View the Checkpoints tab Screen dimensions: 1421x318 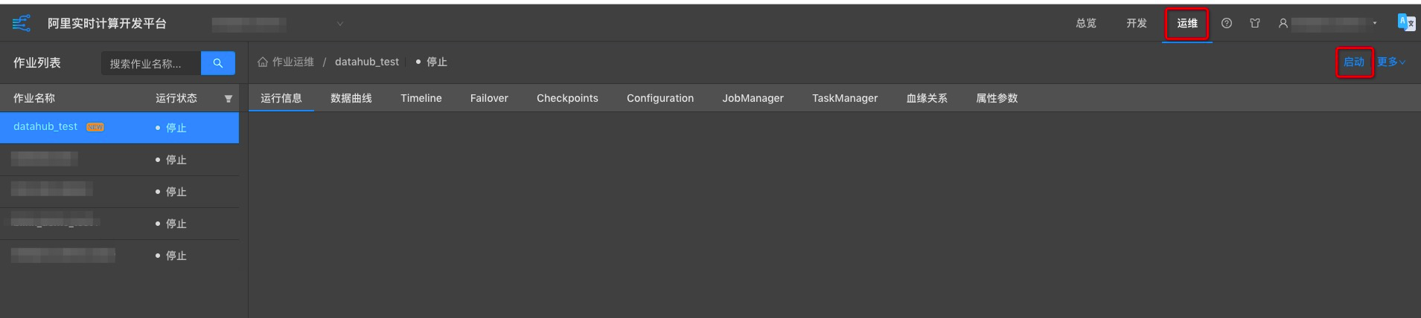567,98
